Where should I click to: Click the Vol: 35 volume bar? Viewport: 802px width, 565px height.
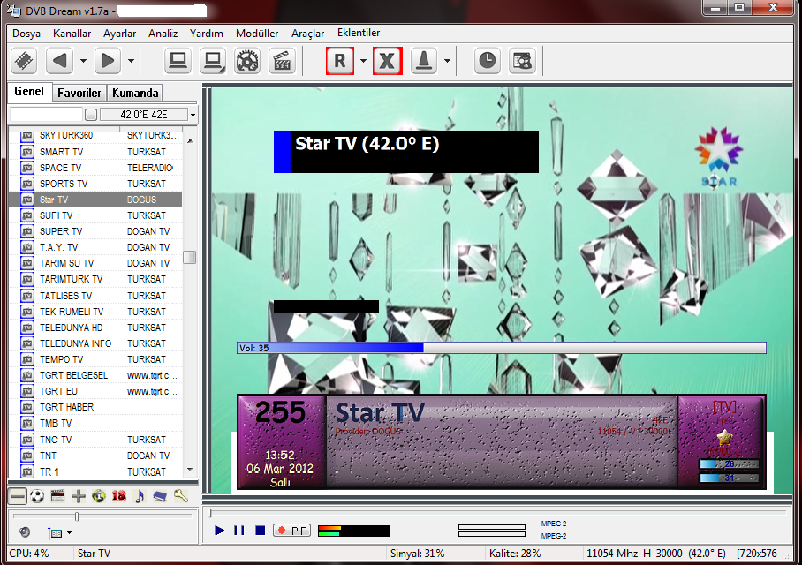[502, 348]
